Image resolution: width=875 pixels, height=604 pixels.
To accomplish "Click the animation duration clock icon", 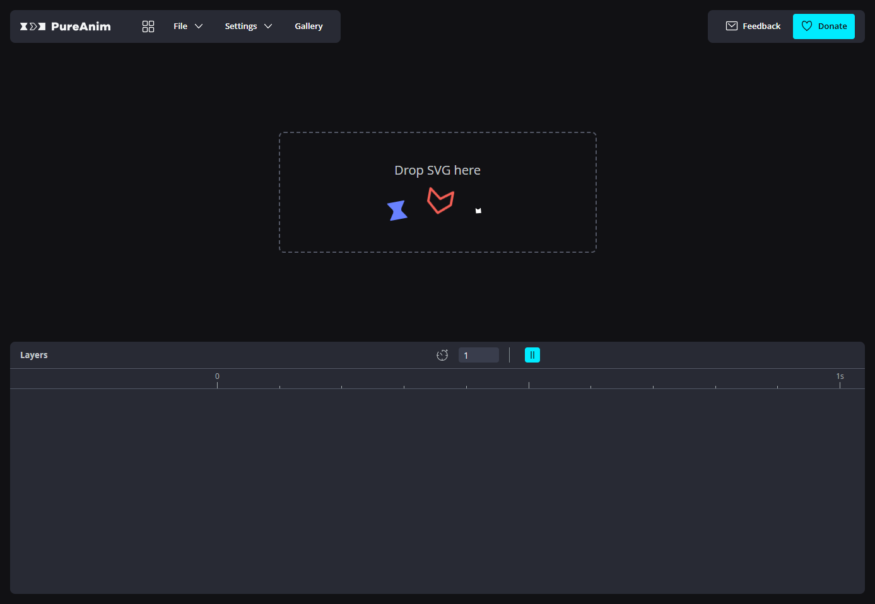I will pyautogui.click(x=442, y=355).
